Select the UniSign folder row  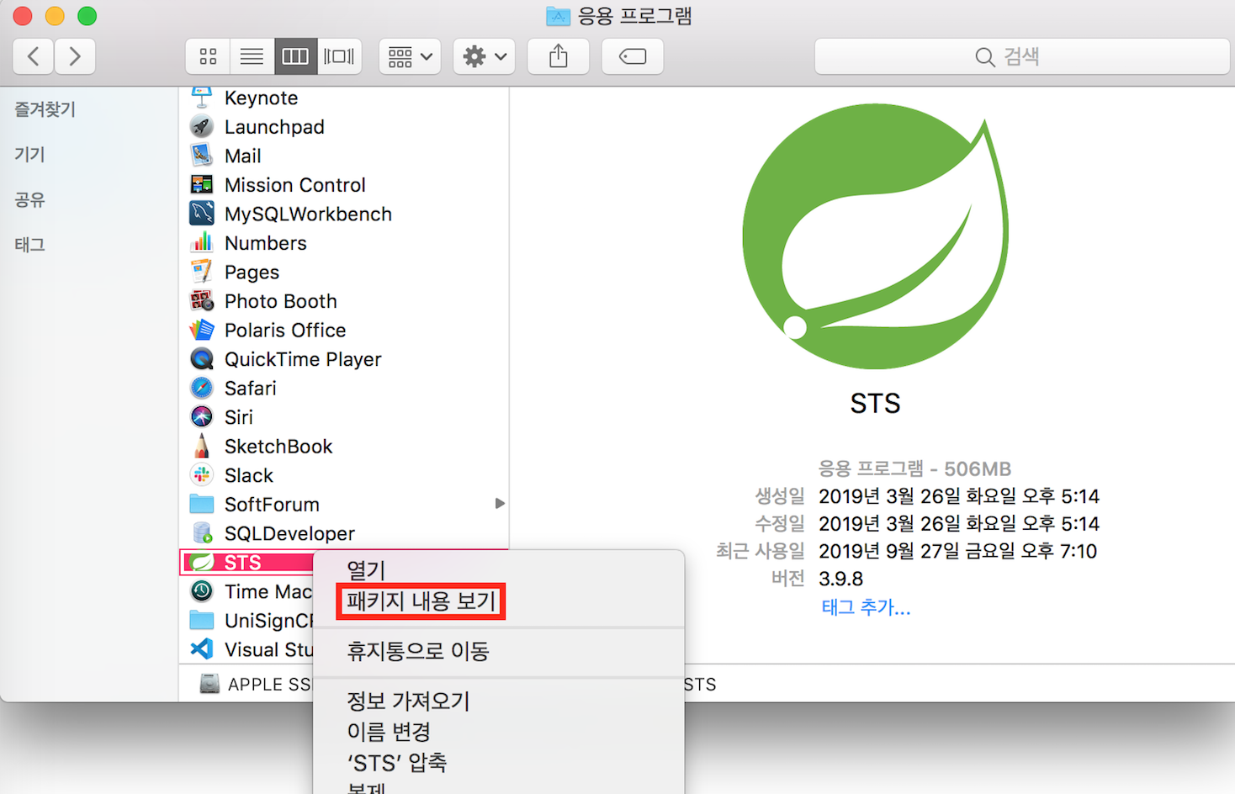247,621
